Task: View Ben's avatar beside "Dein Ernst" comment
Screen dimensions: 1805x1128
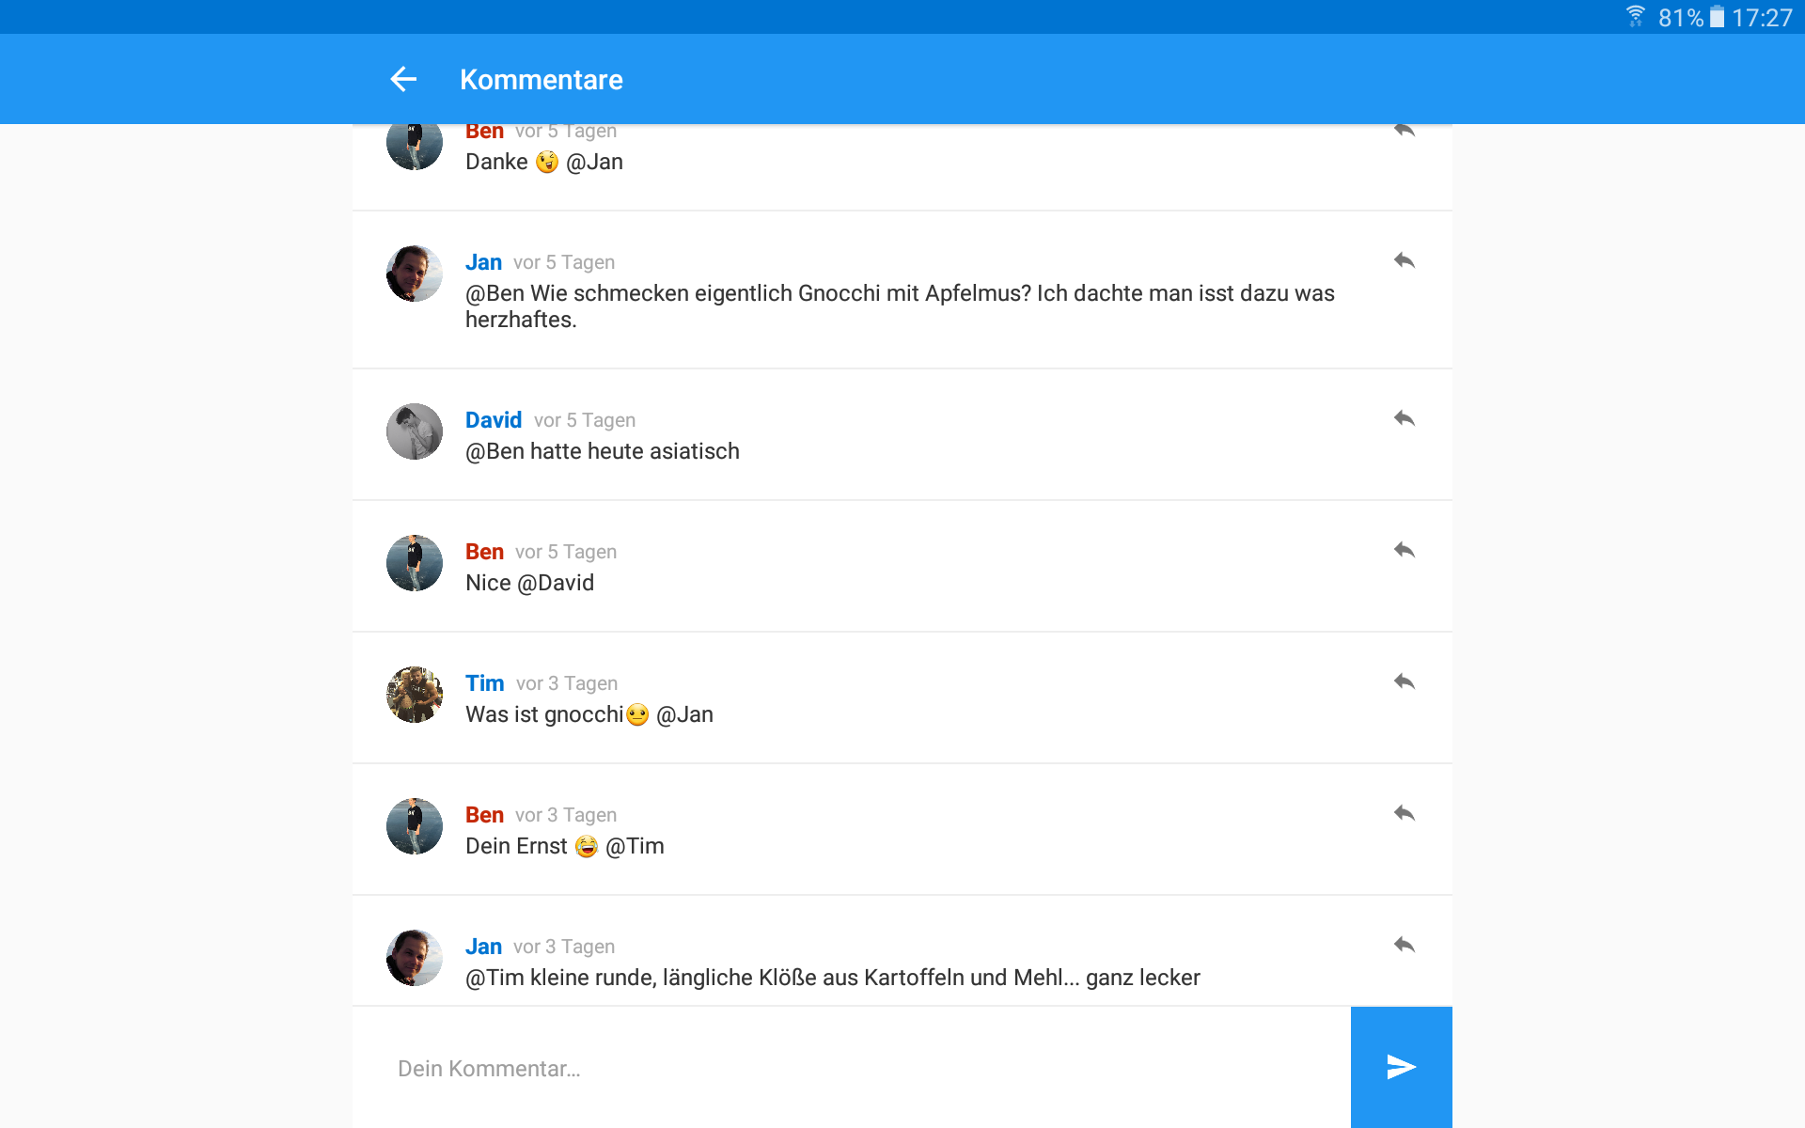Action: (x=415, y=826)
